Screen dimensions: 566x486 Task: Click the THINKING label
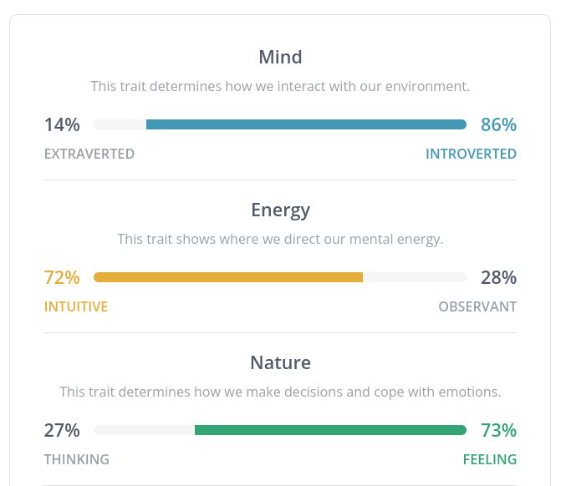(77, 459)
